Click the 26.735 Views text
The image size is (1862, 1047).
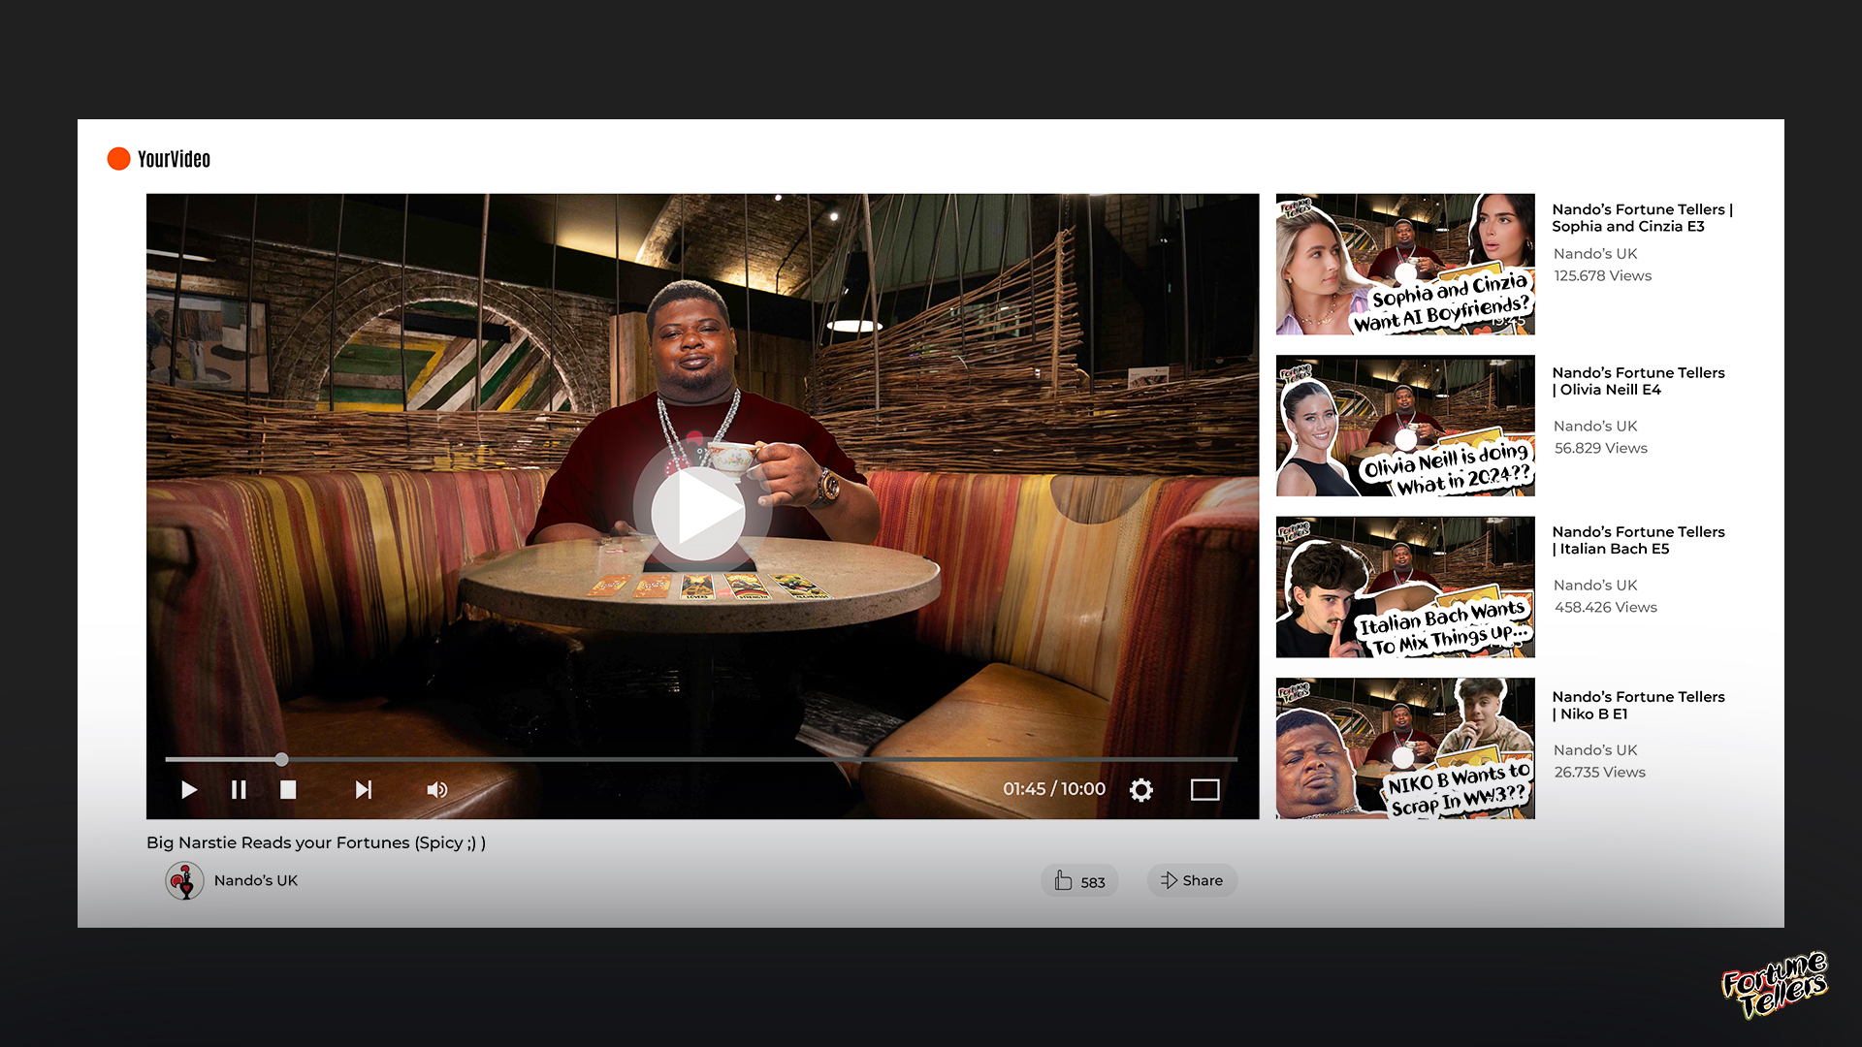[1600, 773]
